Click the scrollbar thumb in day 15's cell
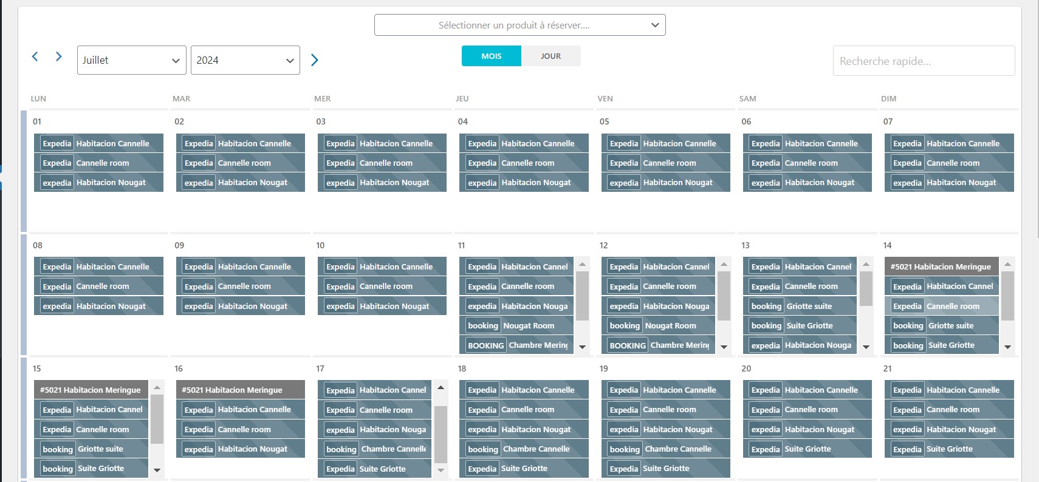Image resolution: width=1039 pixels, height=482 pixels. click(157, 419)
